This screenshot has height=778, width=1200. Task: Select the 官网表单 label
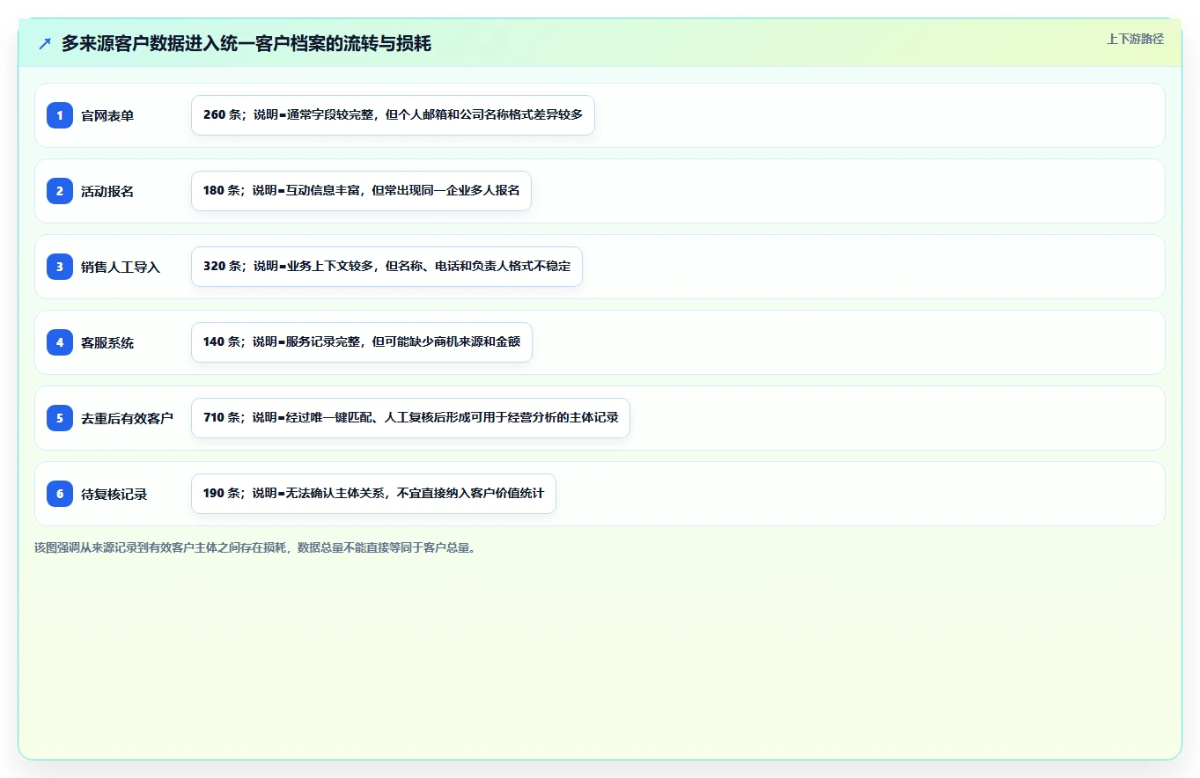(107, 115)
